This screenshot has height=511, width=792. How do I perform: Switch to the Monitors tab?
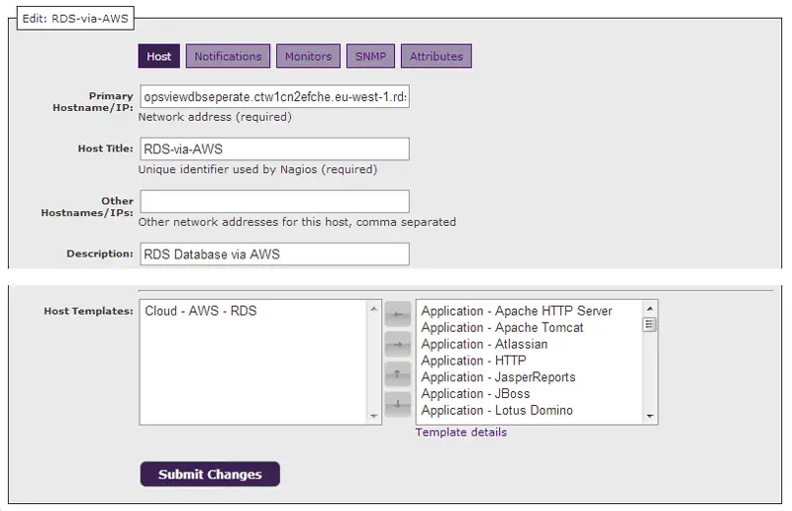click(308, 56)
